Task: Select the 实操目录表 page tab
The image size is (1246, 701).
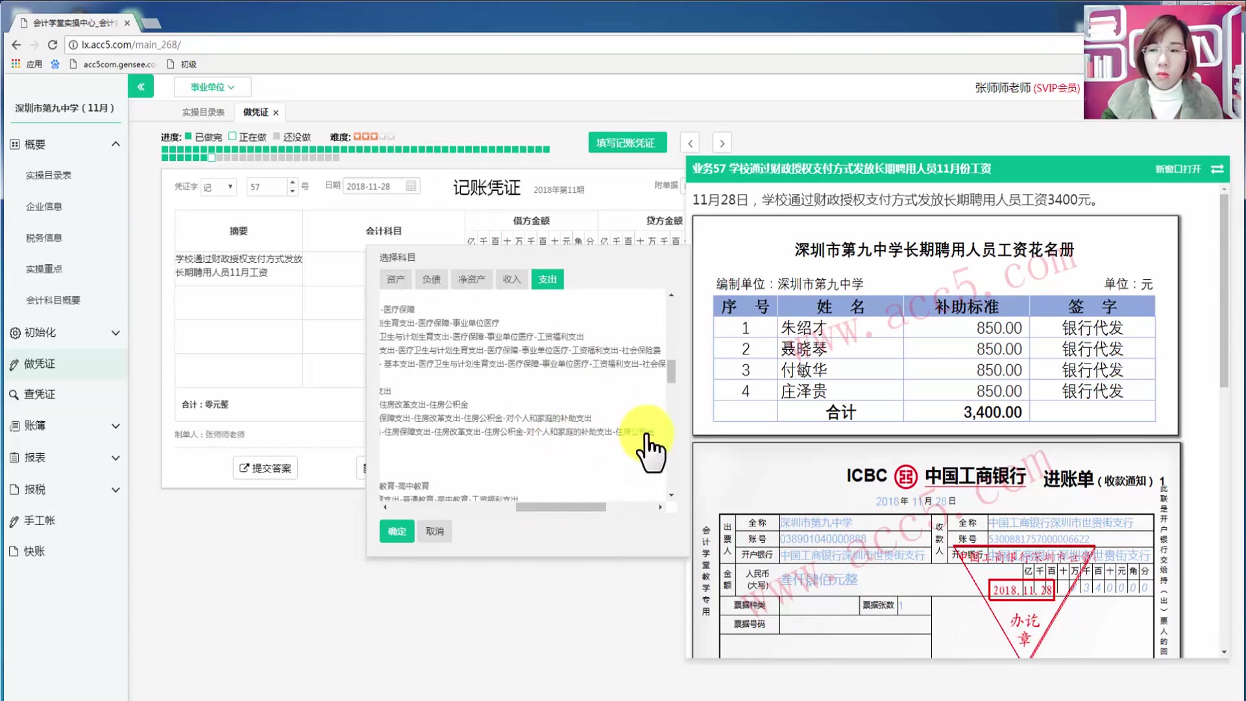Action: coord(203,112)
